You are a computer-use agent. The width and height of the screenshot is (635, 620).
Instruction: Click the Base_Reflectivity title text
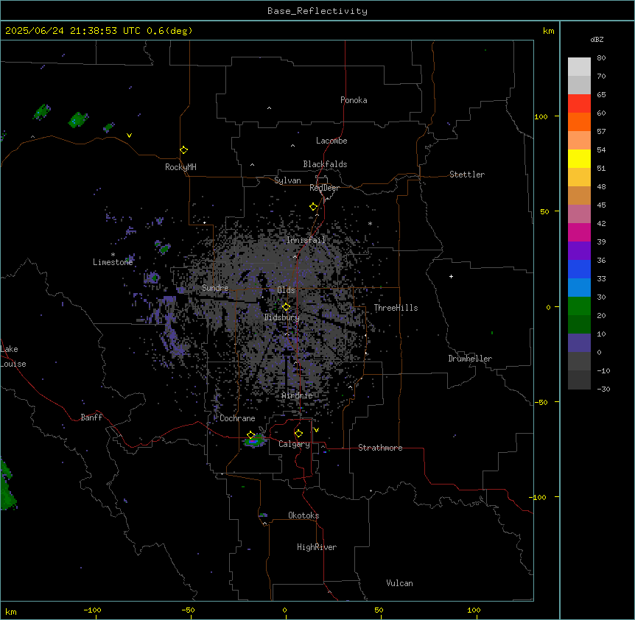[317, 11]
